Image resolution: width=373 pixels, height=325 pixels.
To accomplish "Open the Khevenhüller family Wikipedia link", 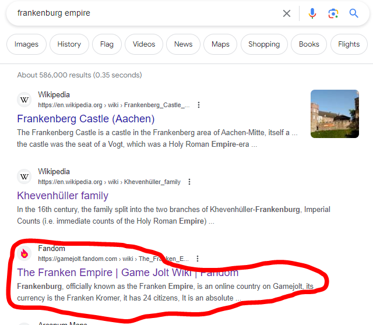I will (63, 196).
